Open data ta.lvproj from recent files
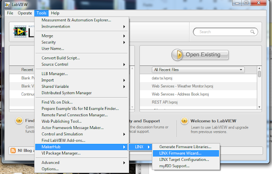 click(198, 78)
